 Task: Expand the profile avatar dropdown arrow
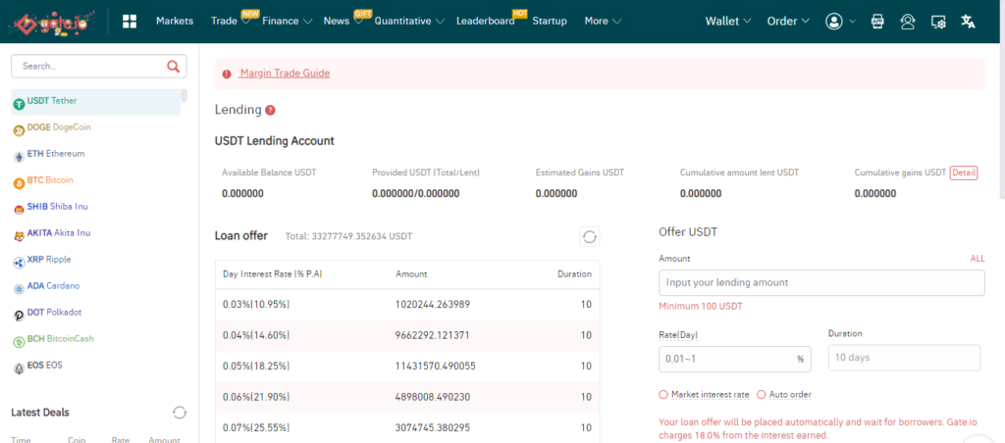[853, 22]
